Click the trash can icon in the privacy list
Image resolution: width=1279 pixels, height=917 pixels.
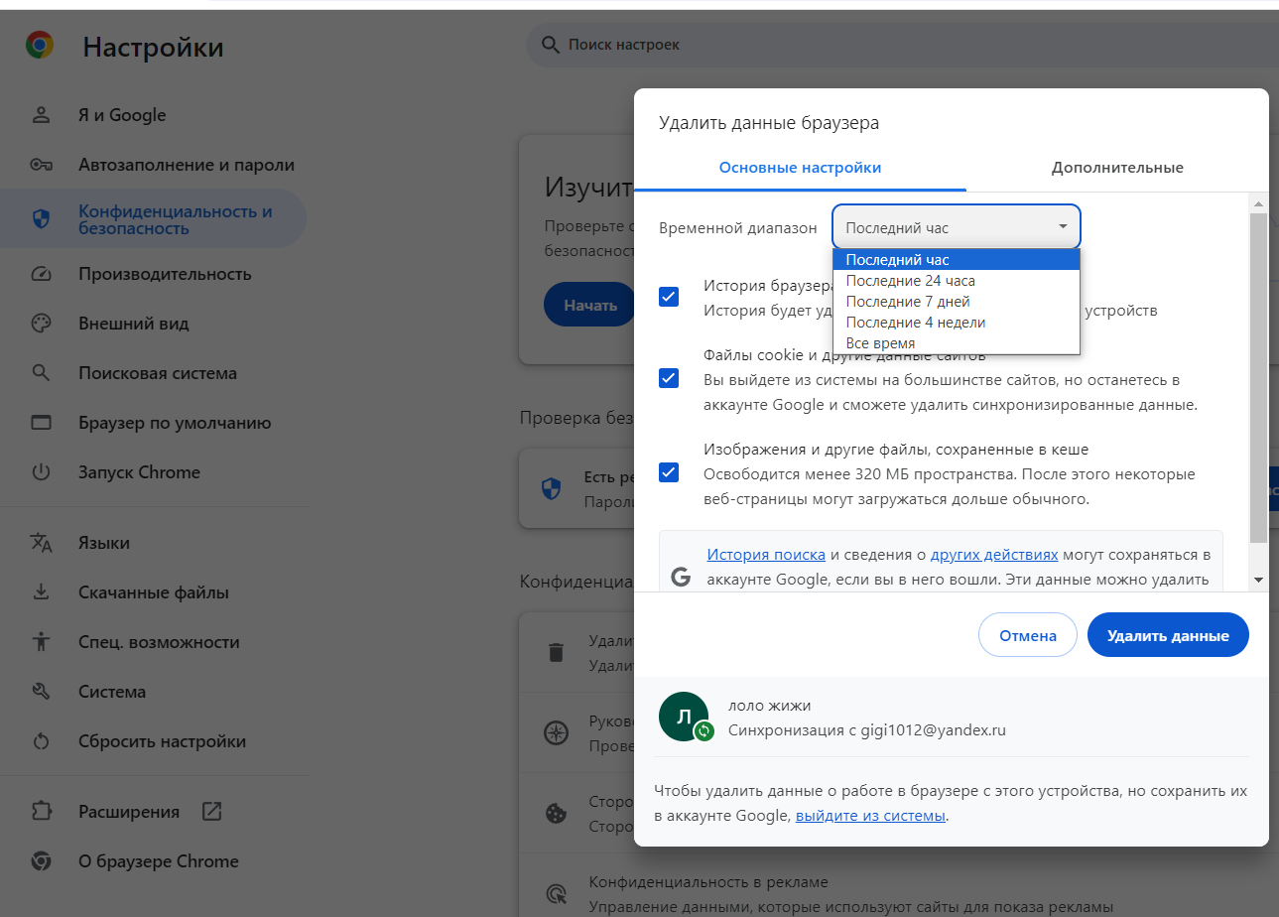pos(556,652)
